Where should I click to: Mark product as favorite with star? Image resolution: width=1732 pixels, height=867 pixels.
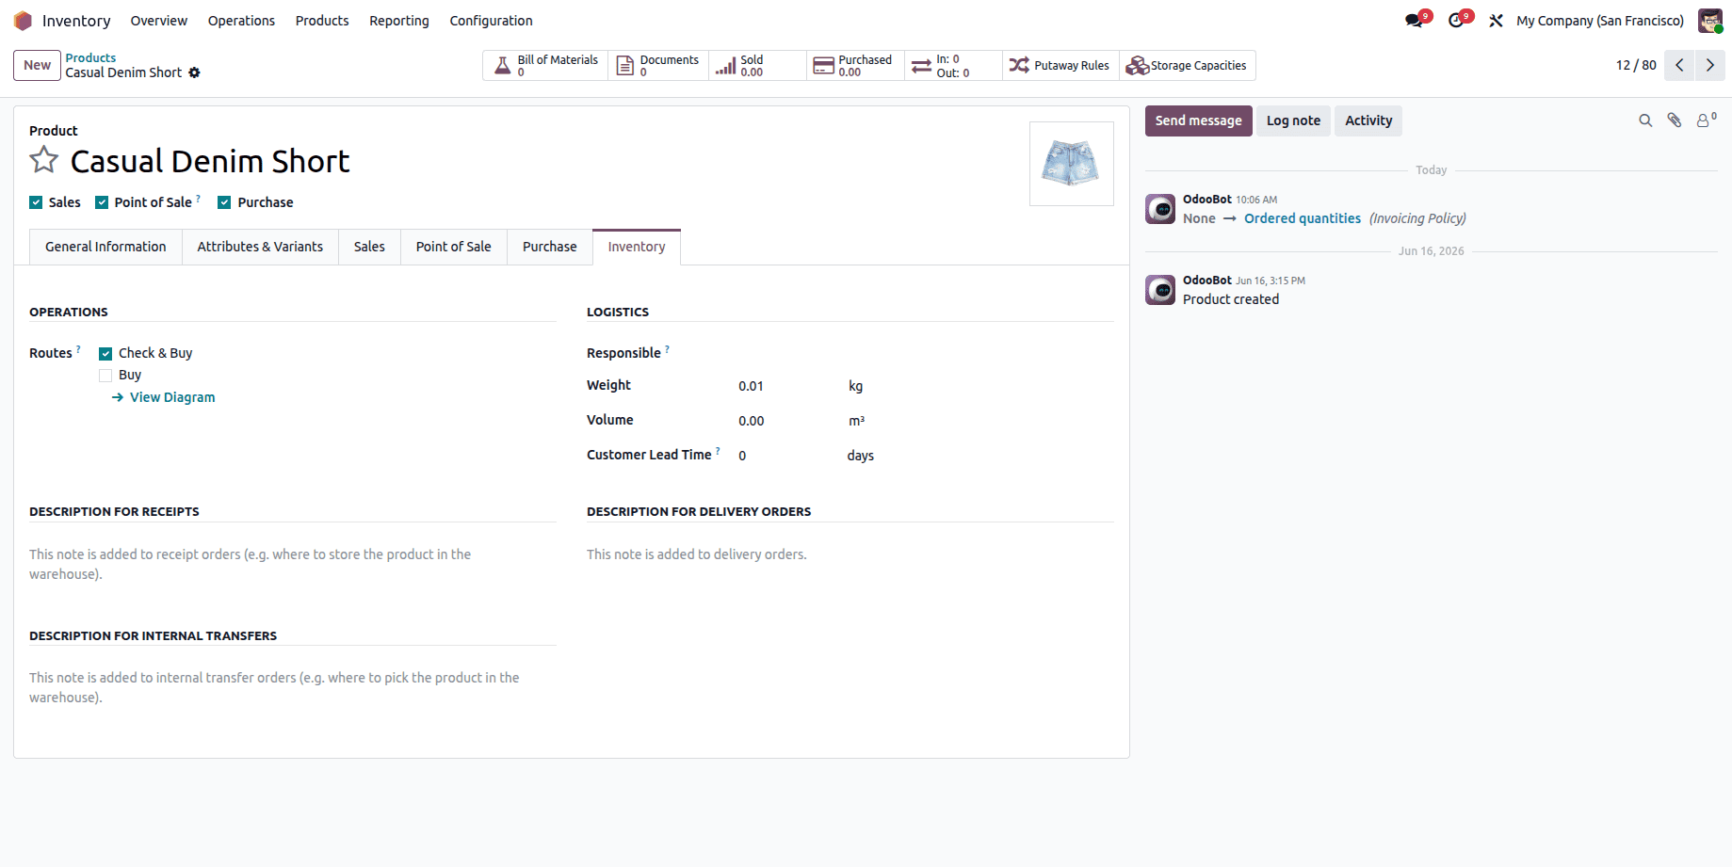44,160
